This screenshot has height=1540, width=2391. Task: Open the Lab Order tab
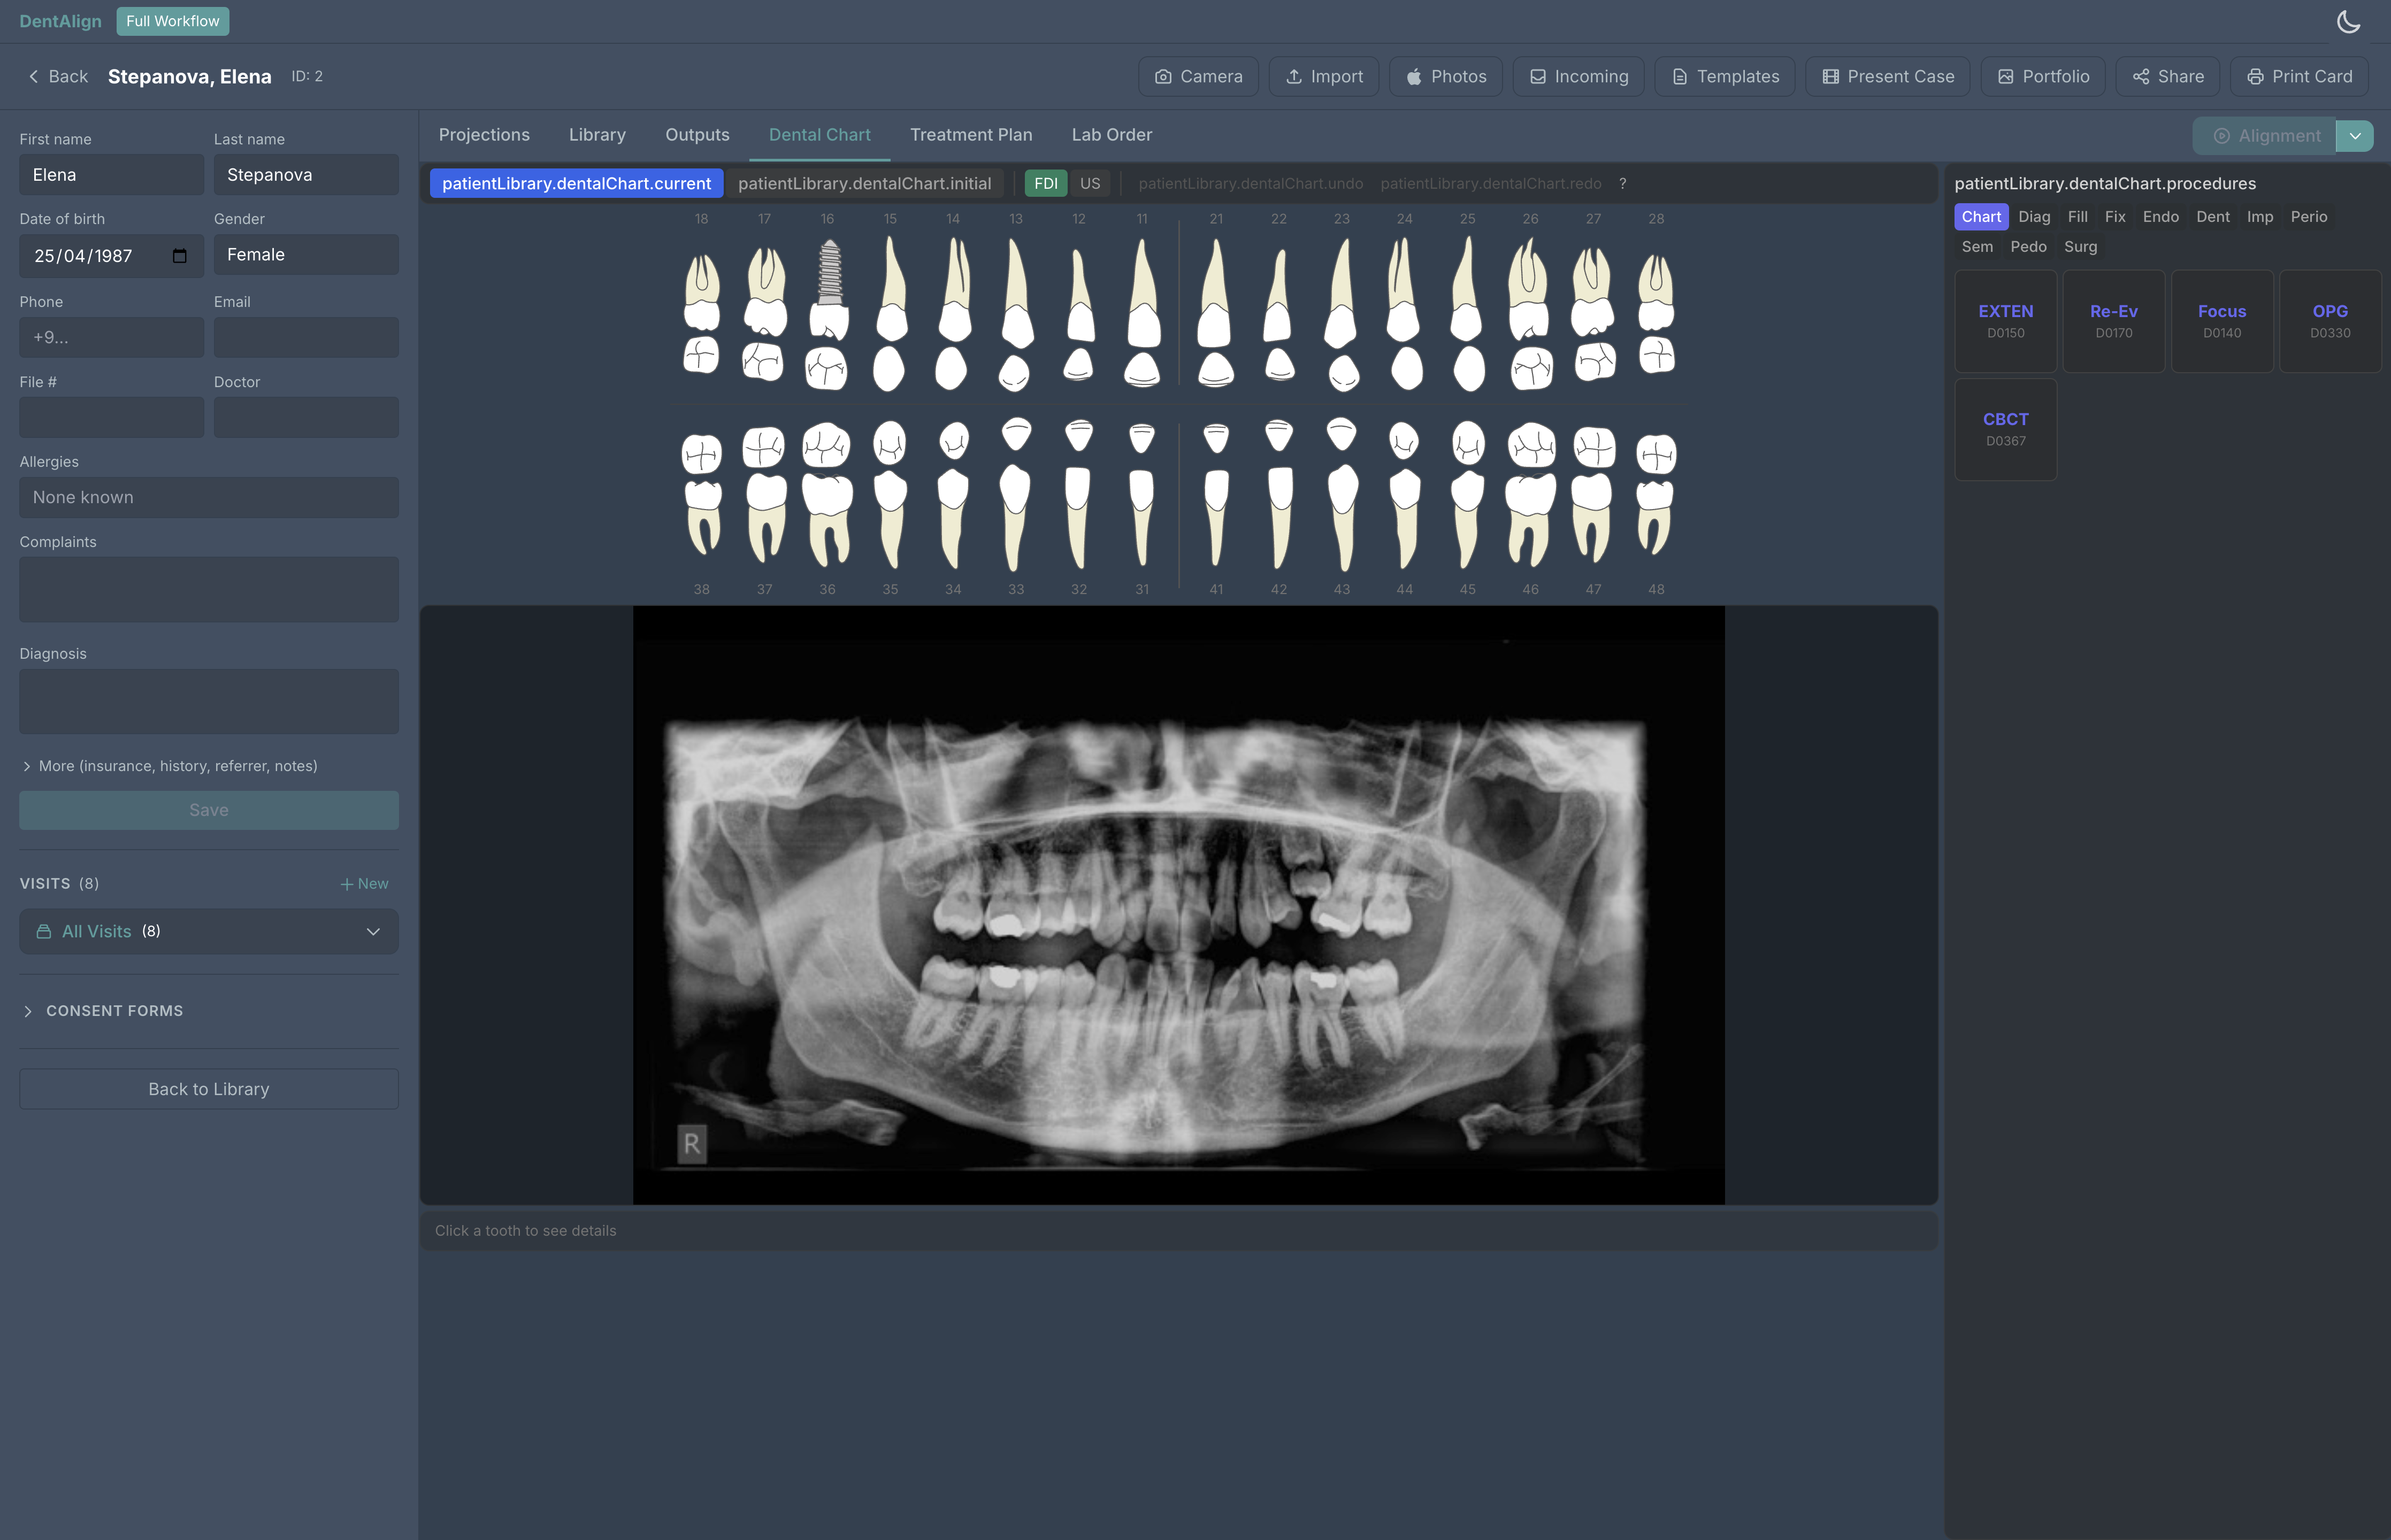coord(1112,134)
